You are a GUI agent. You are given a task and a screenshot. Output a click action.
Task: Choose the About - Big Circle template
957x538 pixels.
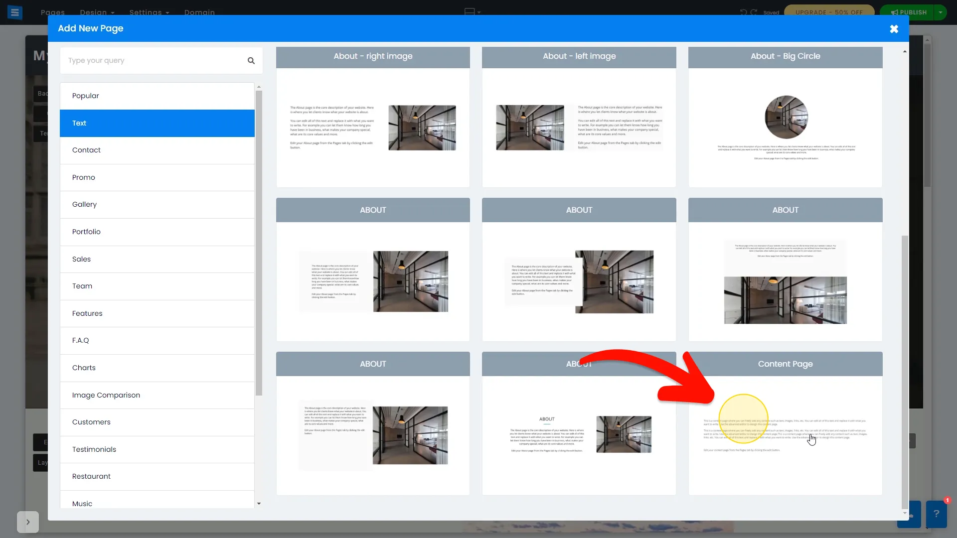pos(785,117)
